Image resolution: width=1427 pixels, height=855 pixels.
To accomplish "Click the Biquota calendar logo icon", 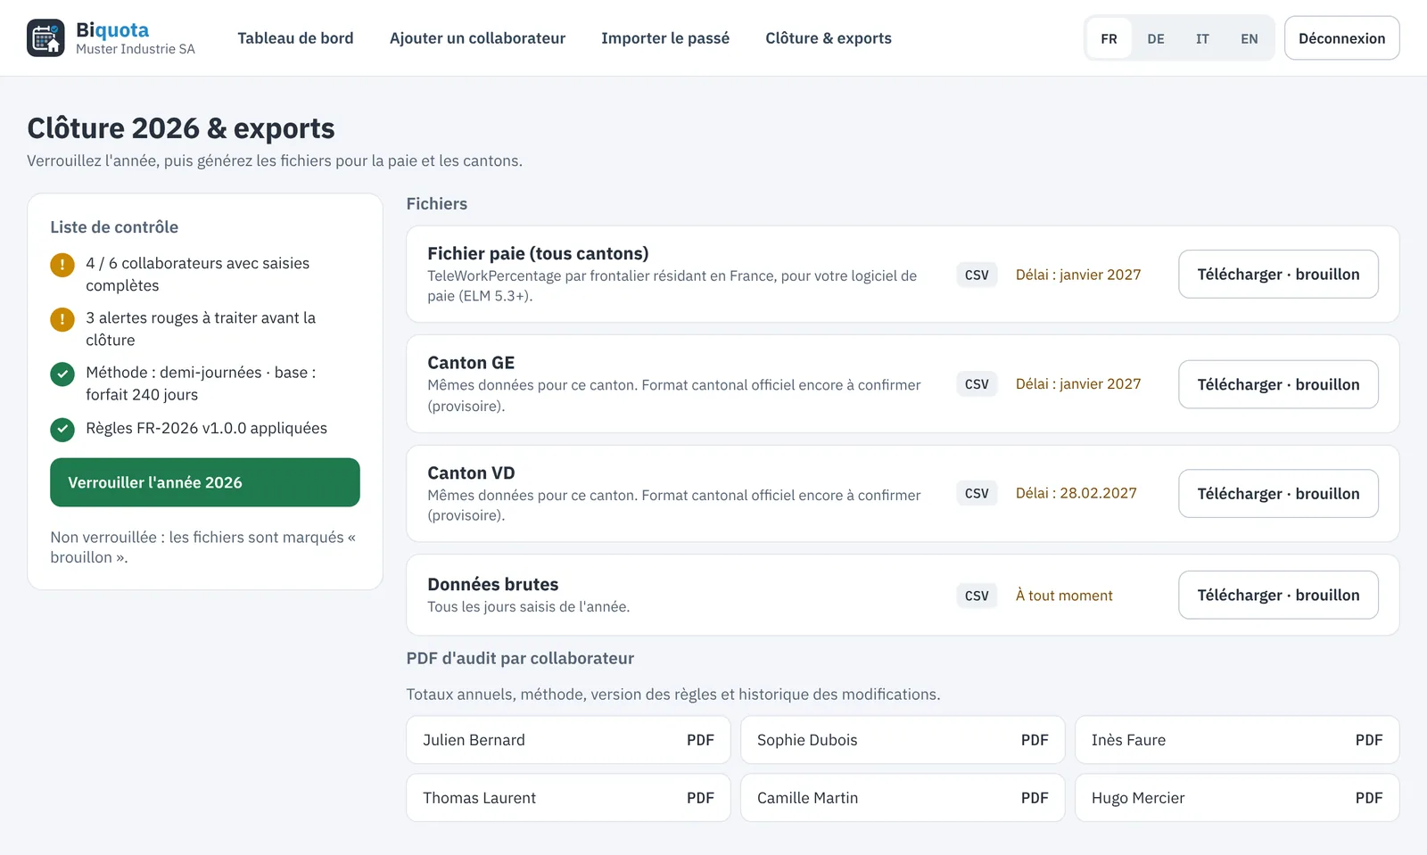I will pos(45,37).
